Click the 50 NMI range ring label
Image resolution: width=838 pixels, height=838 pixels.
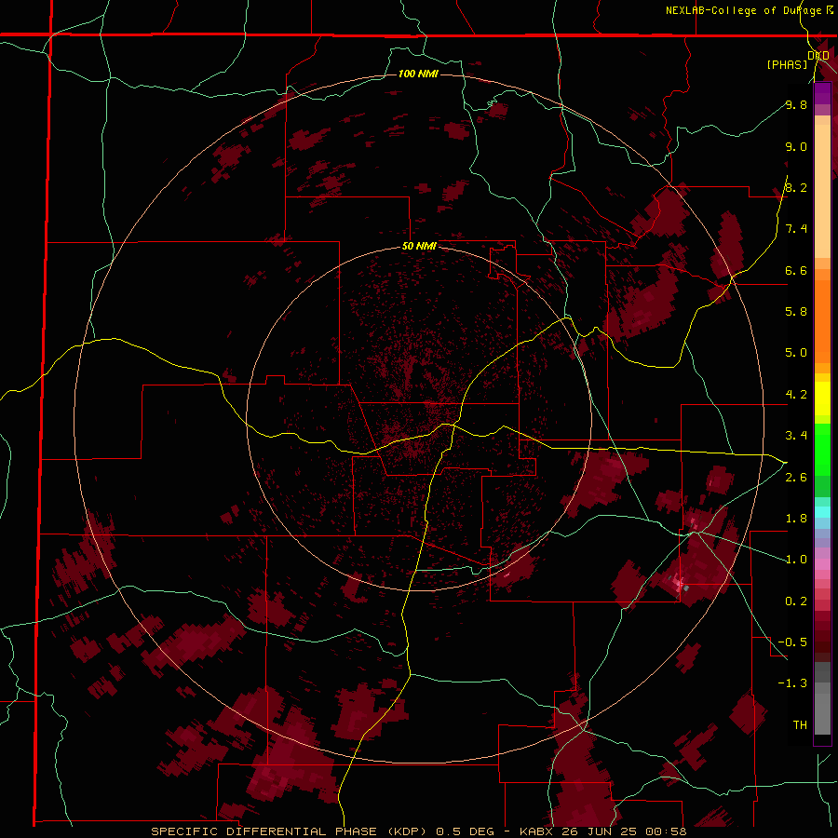click(x=419, y=247)
